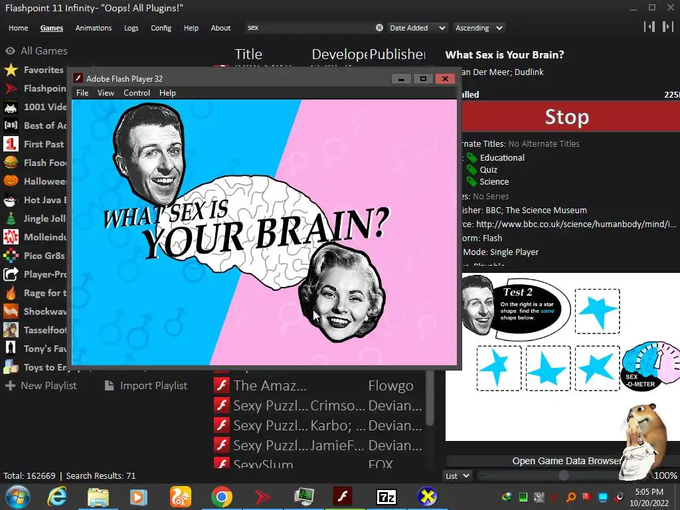
Task: Select the Toys to Enjoy blocks icon
Action: coord(11,367)
